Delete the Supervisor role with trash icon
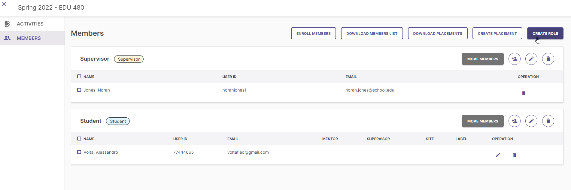The image size is (571, 190). [548, 59]
